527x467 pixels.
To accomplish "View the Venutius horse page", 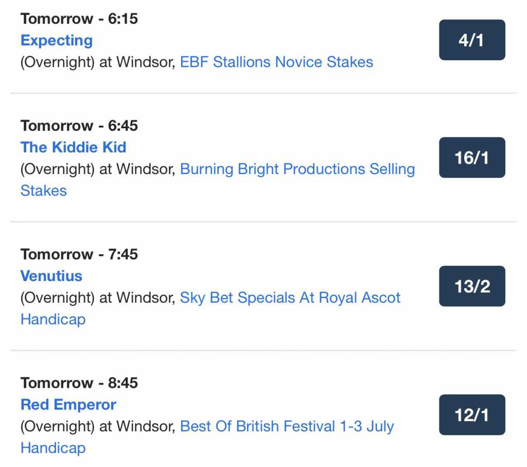I will point(51,276).
